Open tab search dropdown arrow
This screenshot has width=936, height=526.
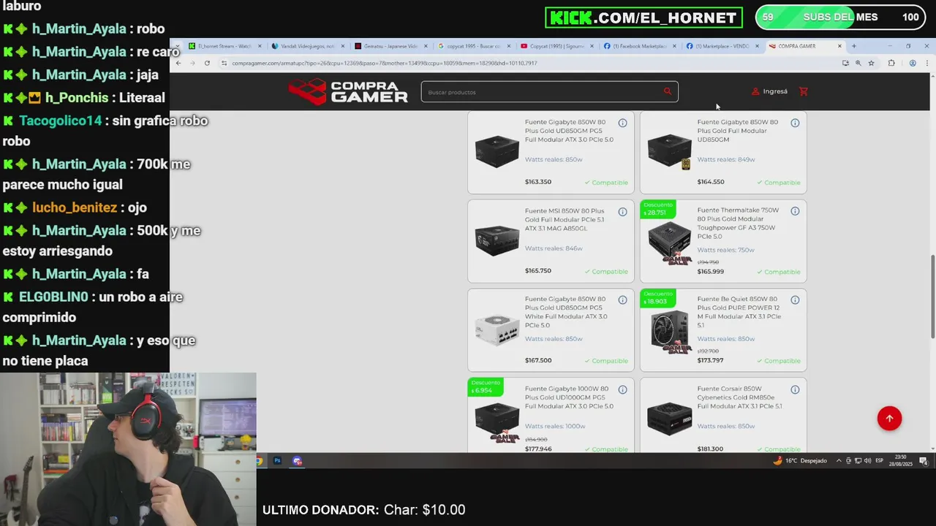pos(176,46)
